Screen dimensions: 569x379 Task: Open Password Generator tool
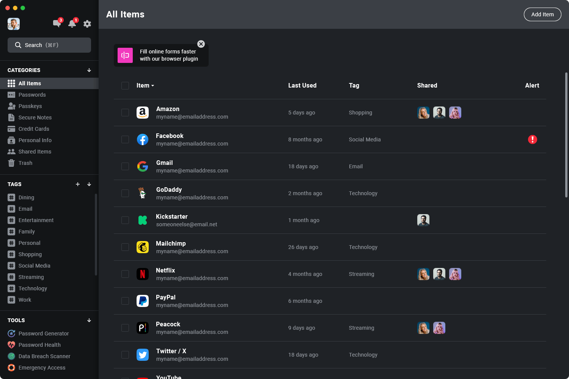(49, 334)
